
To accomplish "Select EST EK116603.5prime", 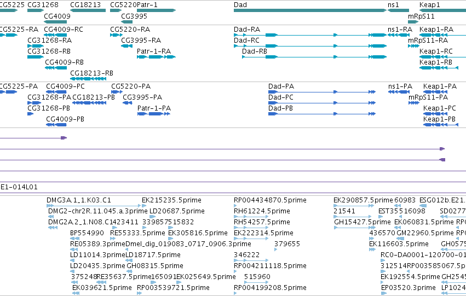I will 372,249.
